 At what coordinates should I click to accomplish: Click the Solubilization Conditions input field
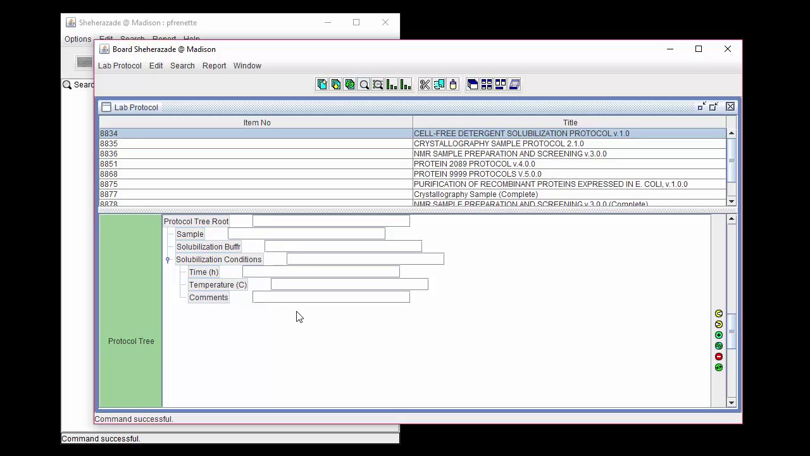pos(365,259)
